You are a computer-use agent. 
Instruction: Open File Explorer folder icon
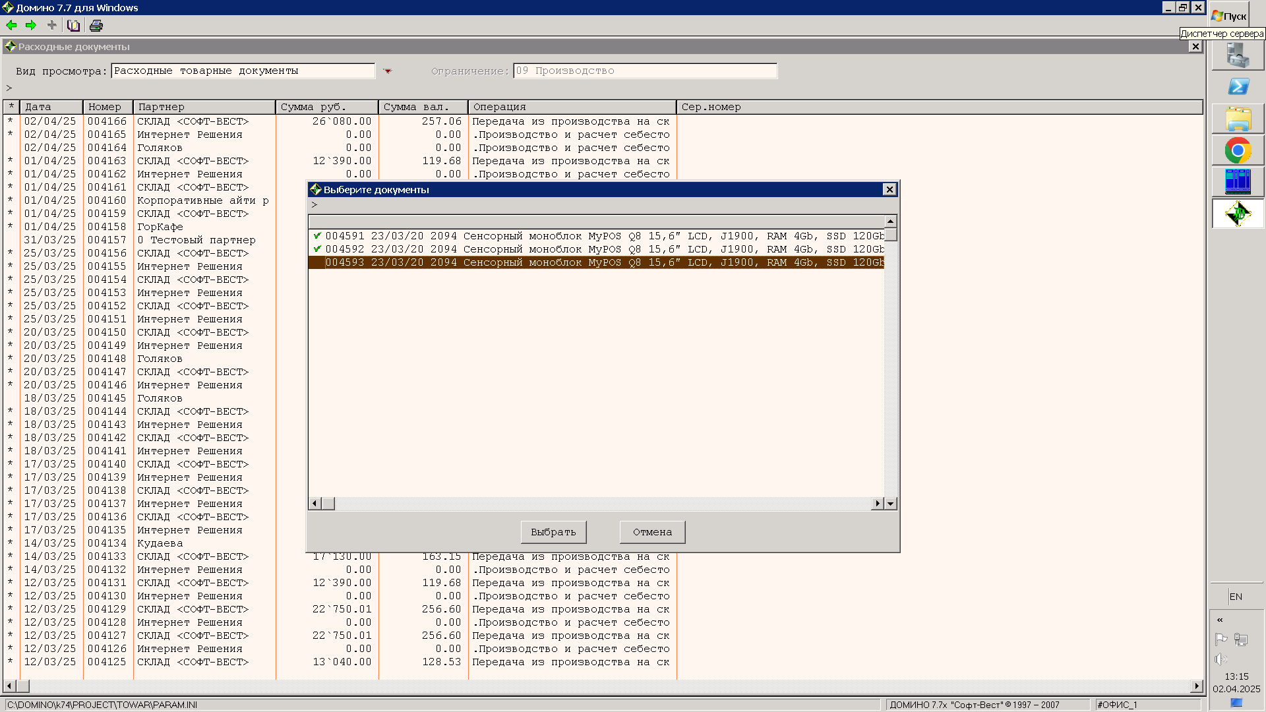tap(1238, 119)
